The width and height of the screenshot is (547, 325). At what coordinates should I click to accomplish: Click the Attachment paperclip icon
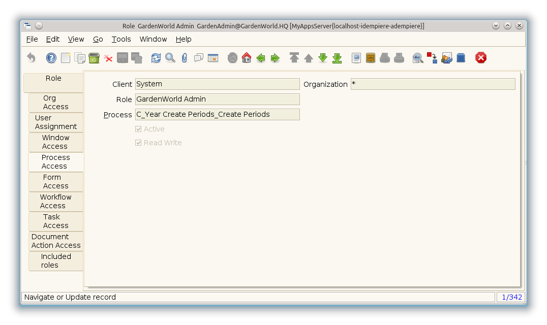coord(185,58)
